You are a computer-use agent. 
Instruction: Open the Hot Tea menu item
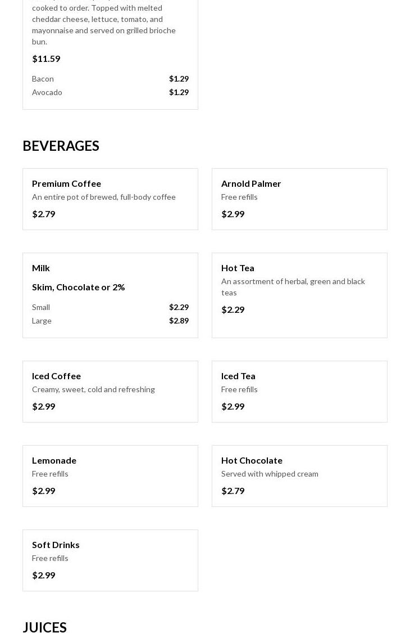pyautogui.click(x=238, y=268)
